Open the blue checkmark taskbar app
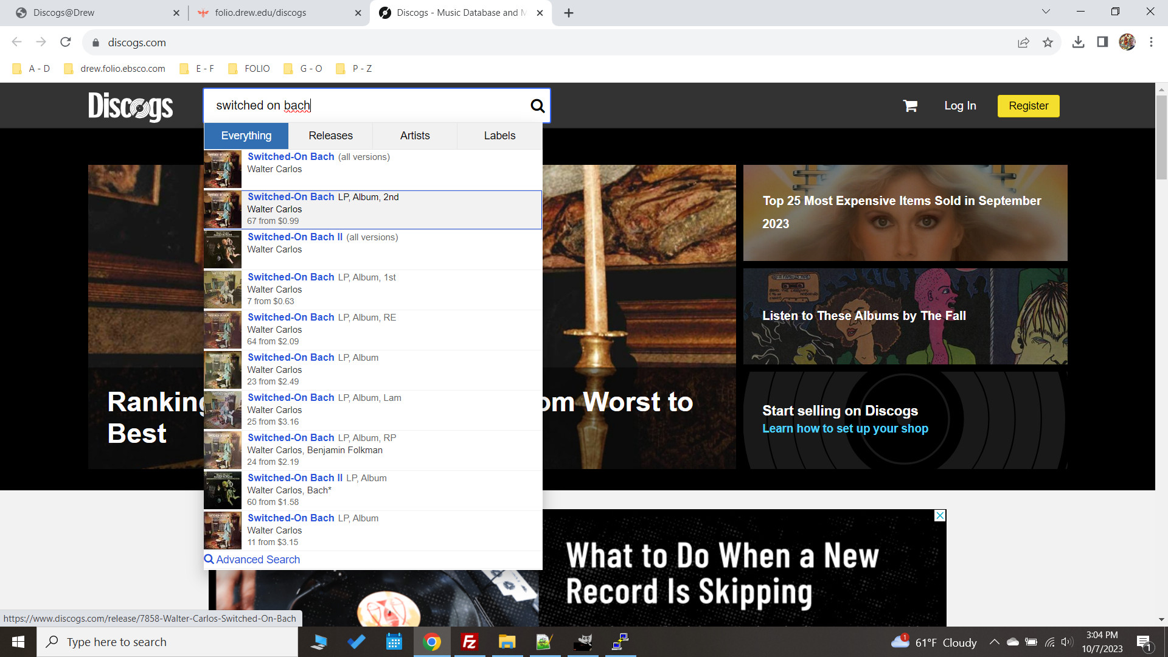The width and height of the screenshot is (1168, 657). pyautogui.click(x=356, y=642)
